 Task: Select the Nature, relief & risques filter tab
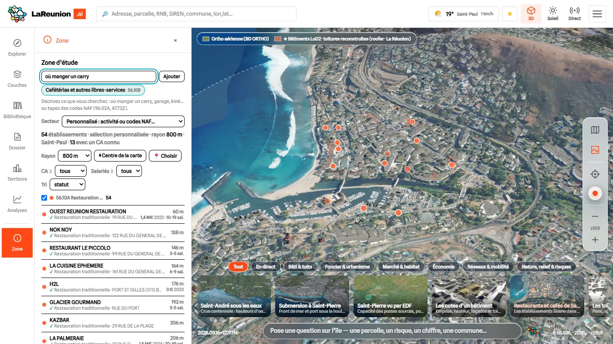(546, 267)
